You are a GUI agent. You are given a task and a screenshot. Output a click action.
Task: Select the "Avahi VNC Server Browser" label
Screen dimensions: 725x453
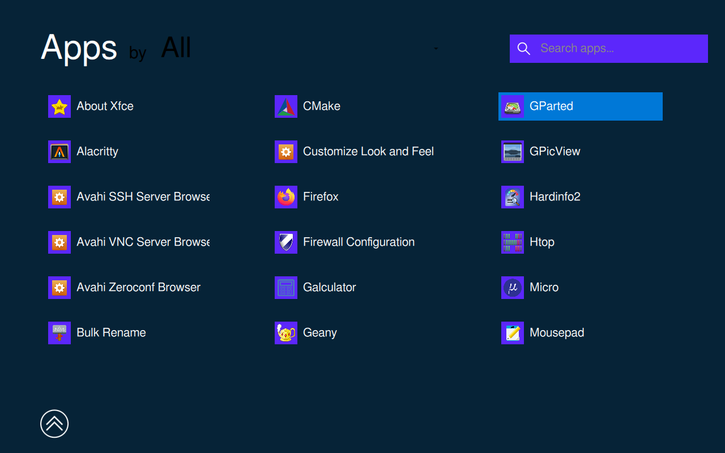coord(143,242)
